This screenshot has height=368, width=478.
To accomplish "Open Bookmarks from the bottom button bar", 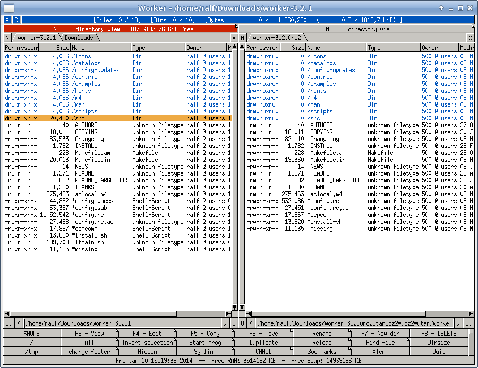I will click(x=322, y=351).
